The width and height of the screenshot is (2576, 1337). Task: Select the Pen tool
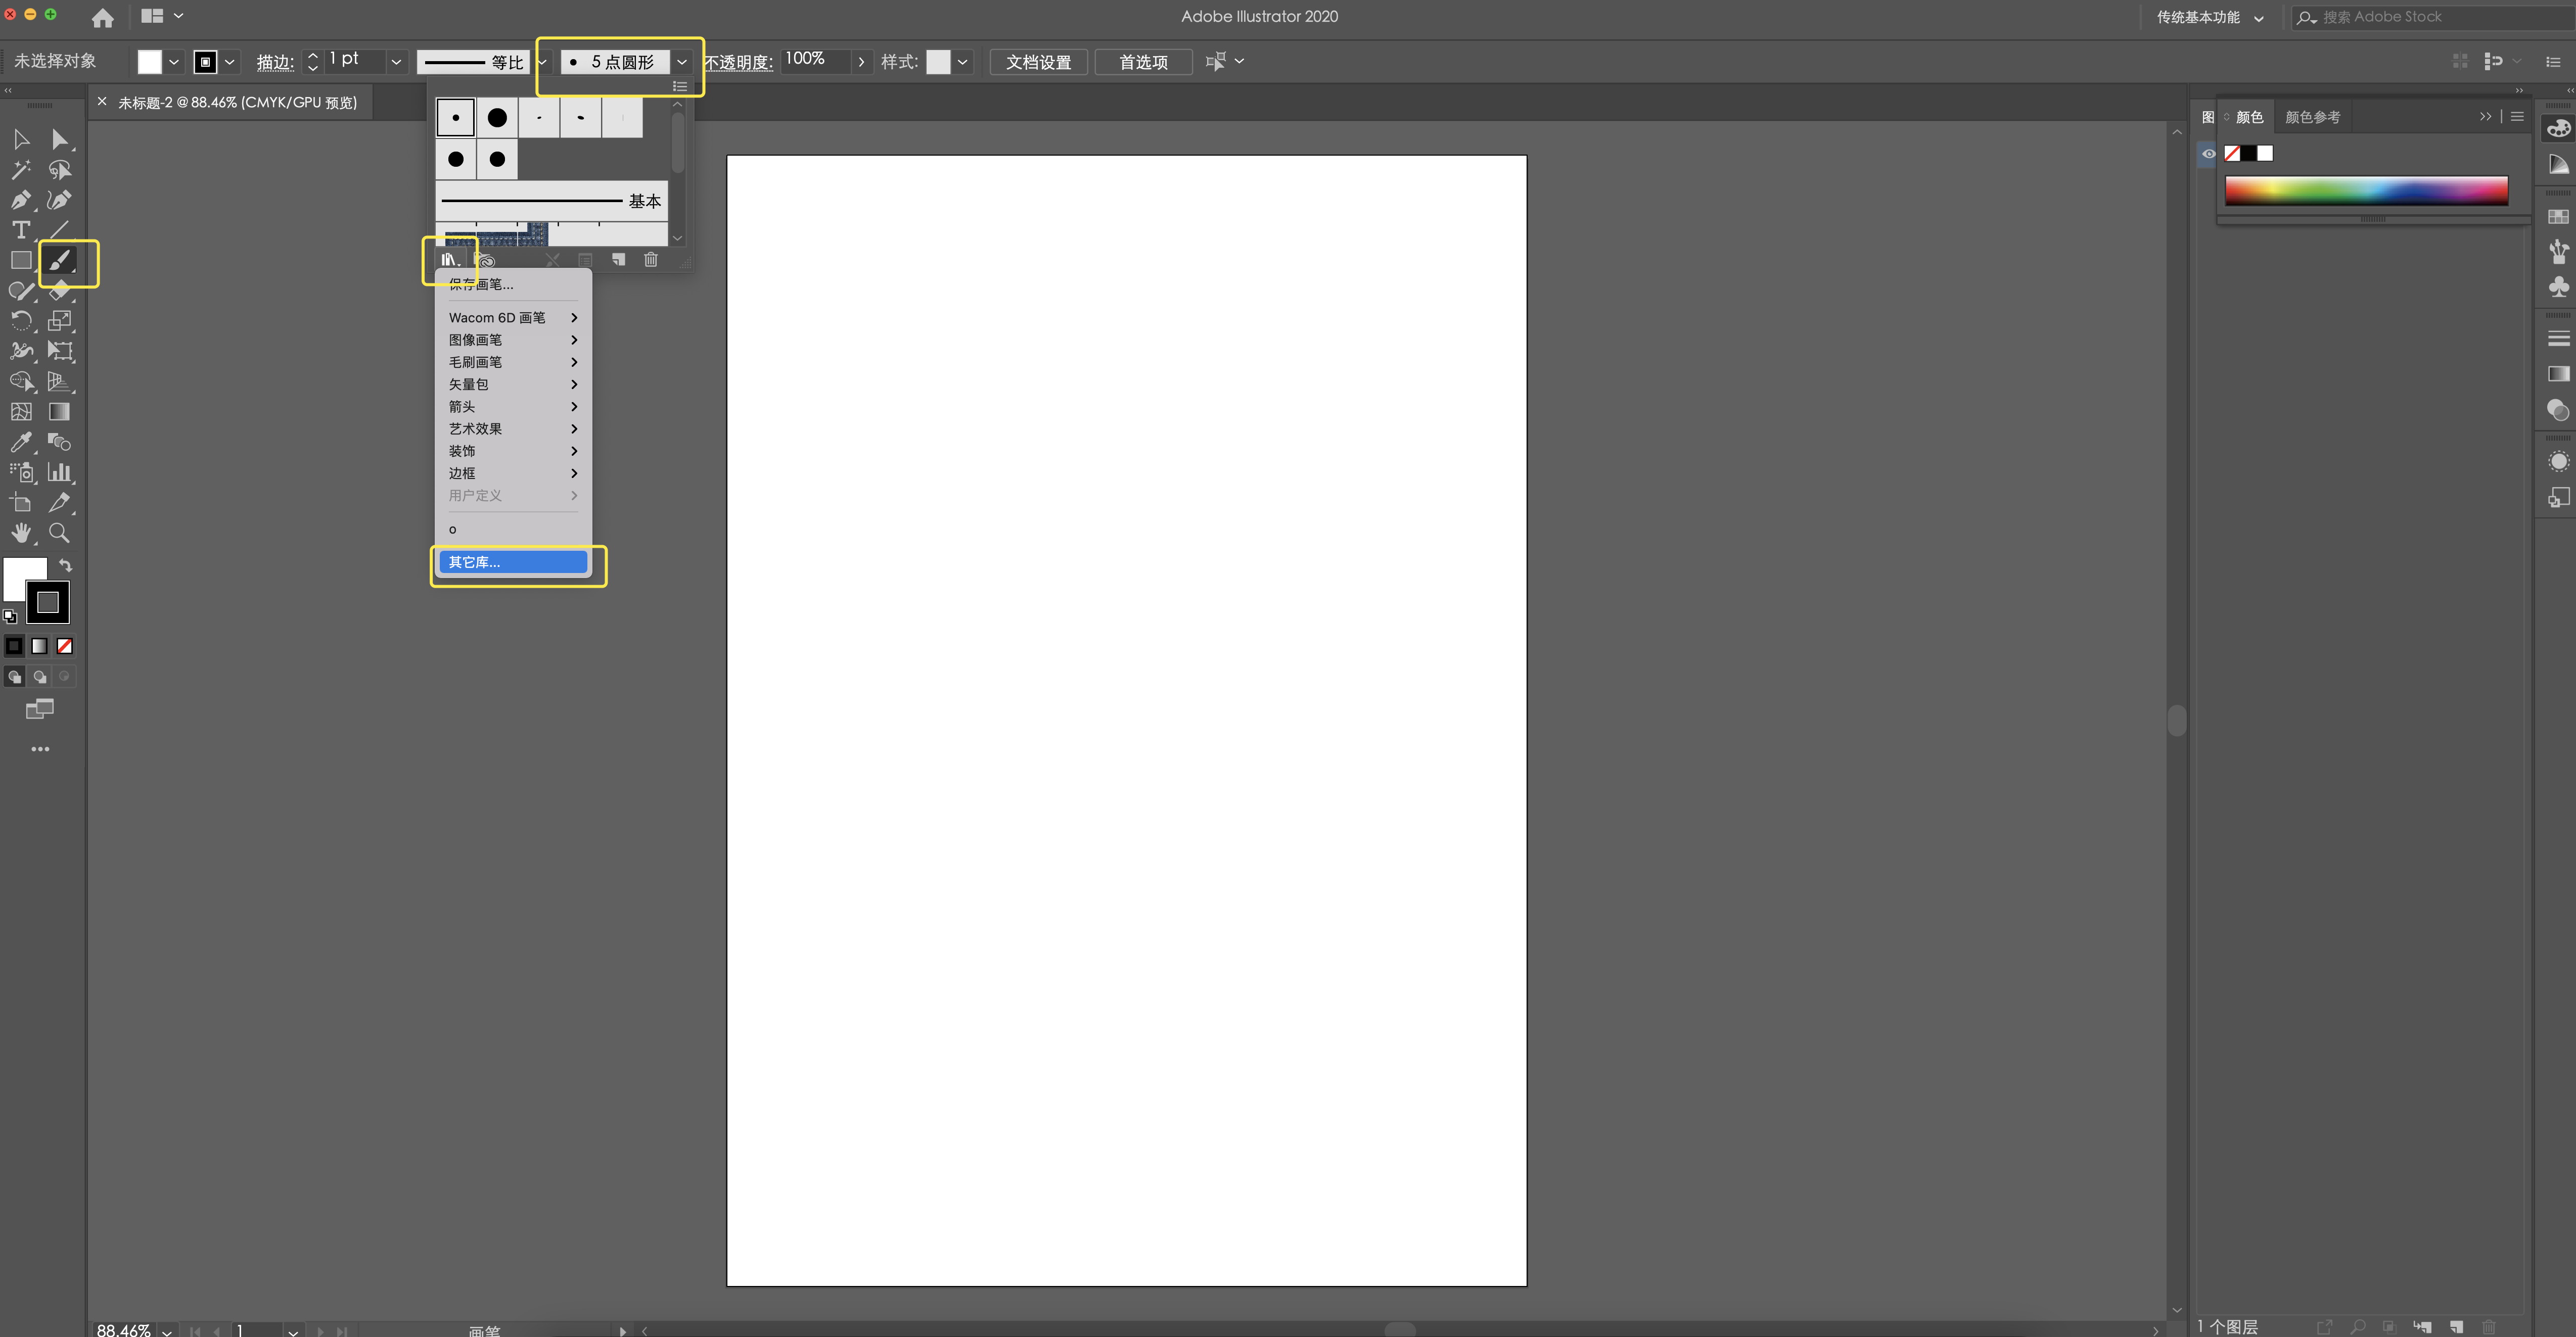20,200
